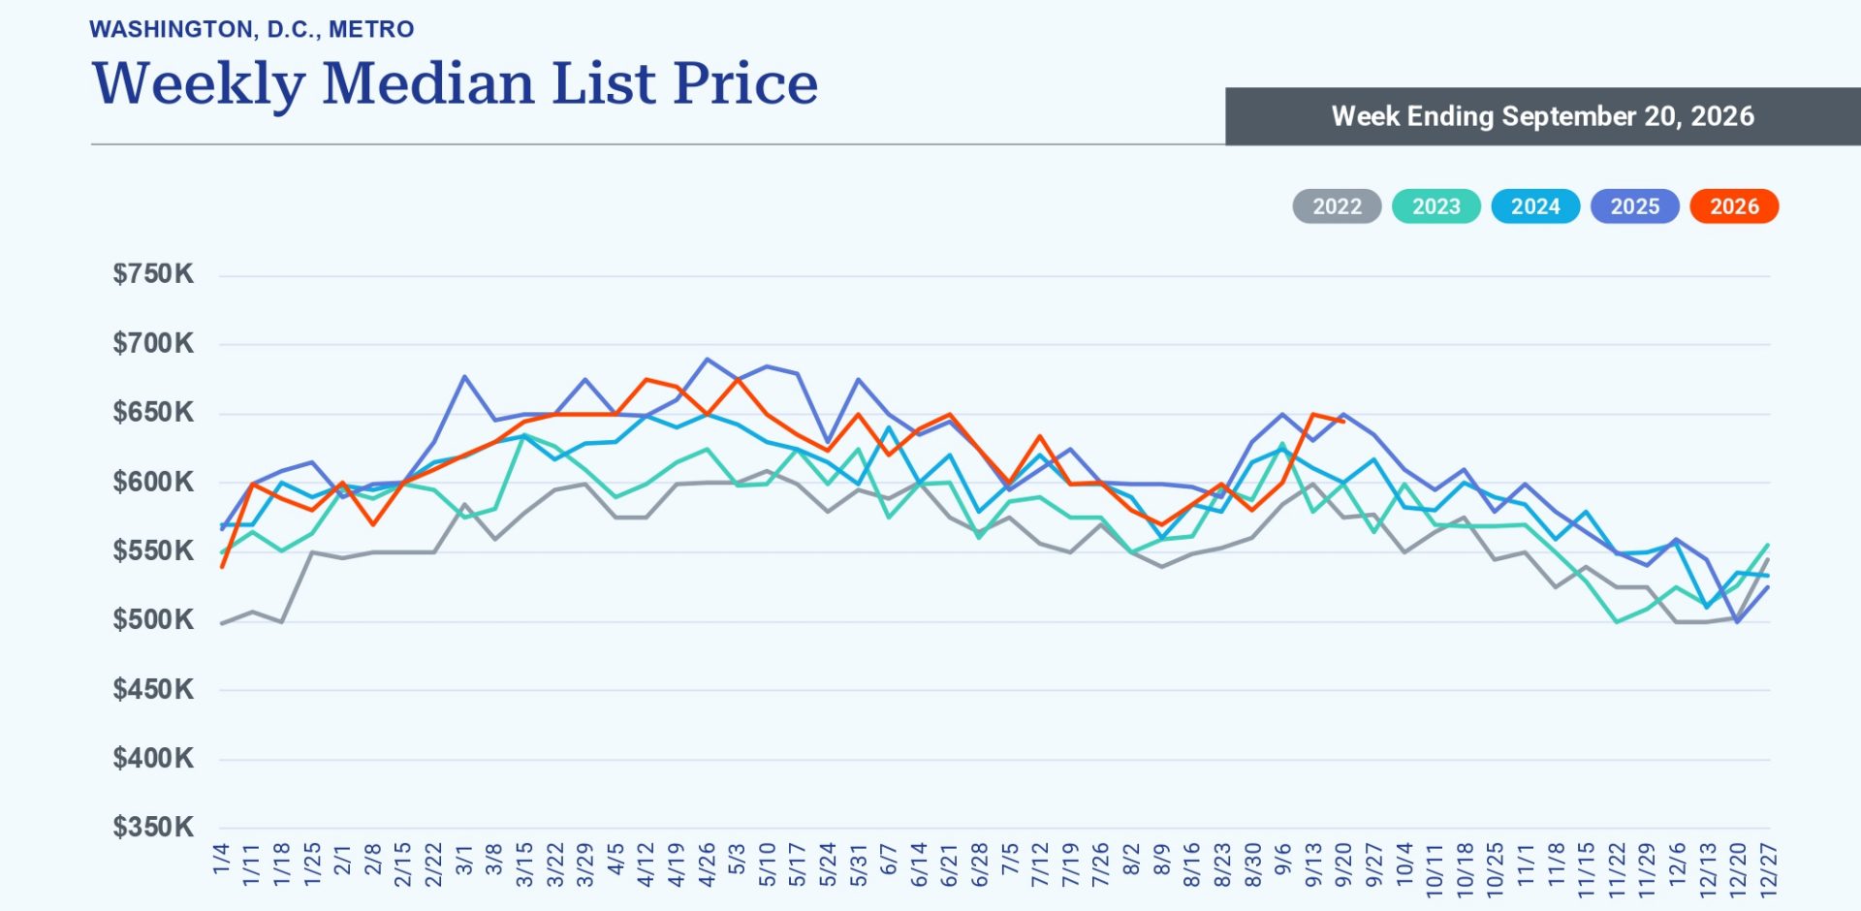Click the Weekly Median List Price title

455,83
